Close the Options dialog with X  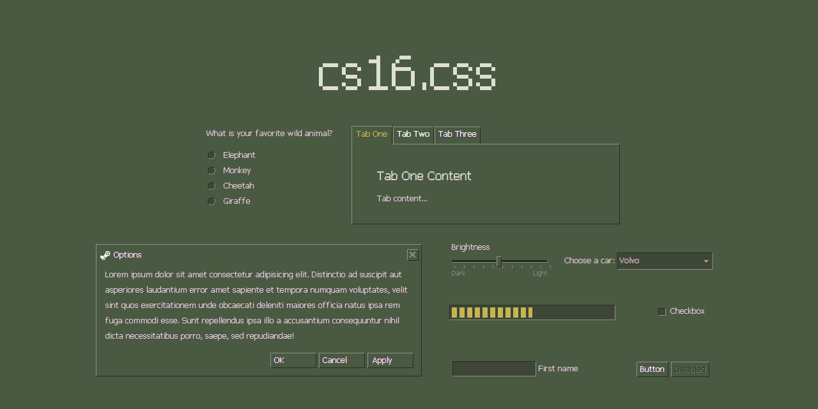(x=412, y=255)
